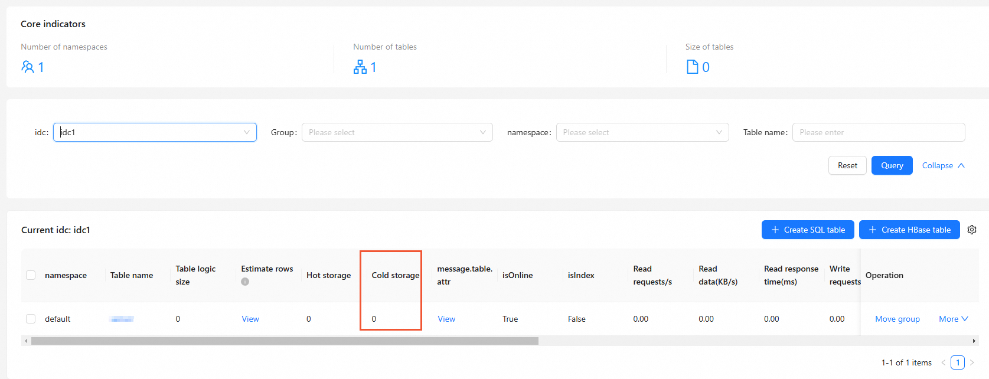The width and height of the screenshot is (989, 379).
Task: Click plus icon on Create HBase table
Action: tap(873, 230)
